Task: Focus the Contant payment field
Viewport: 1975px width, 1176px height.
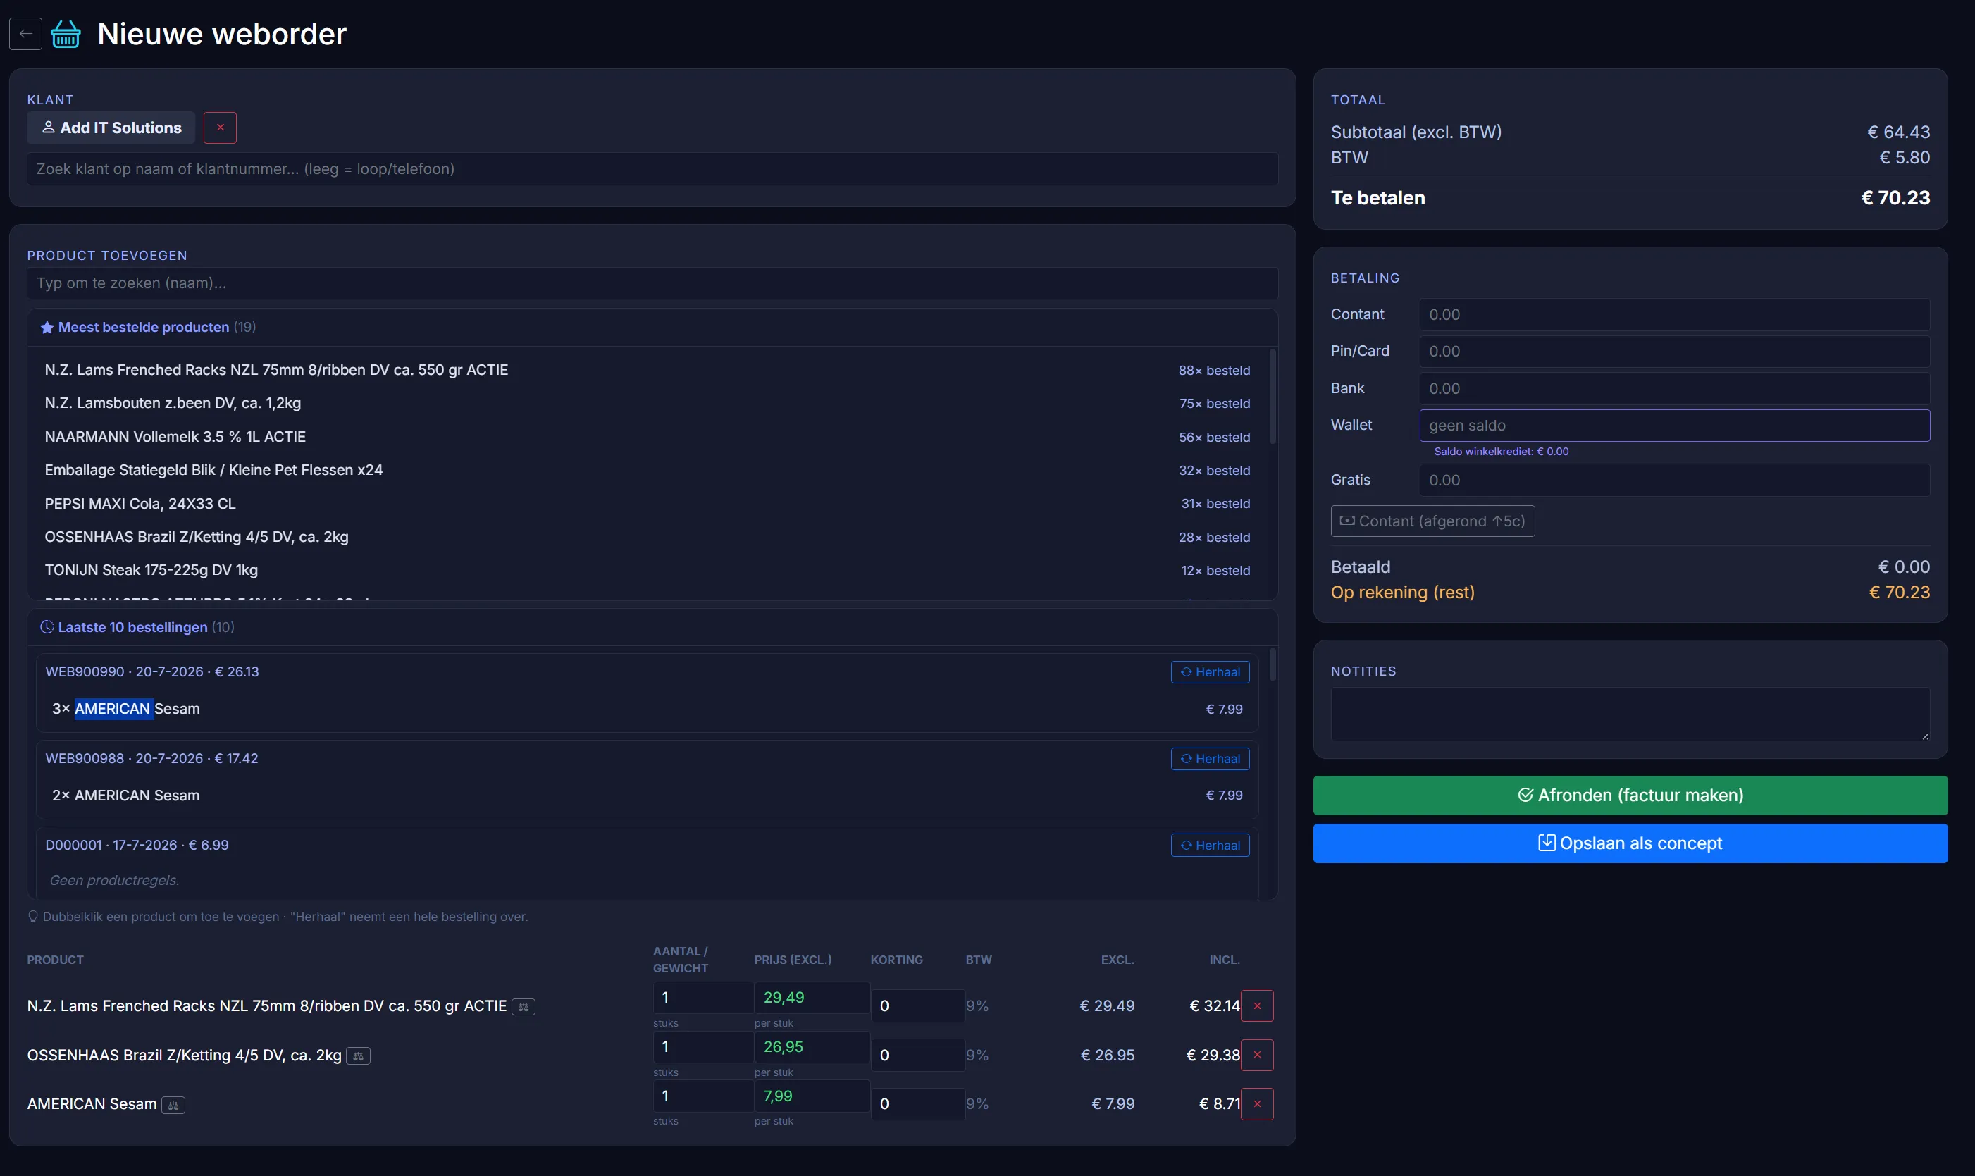Action: tap(1675, 314)
